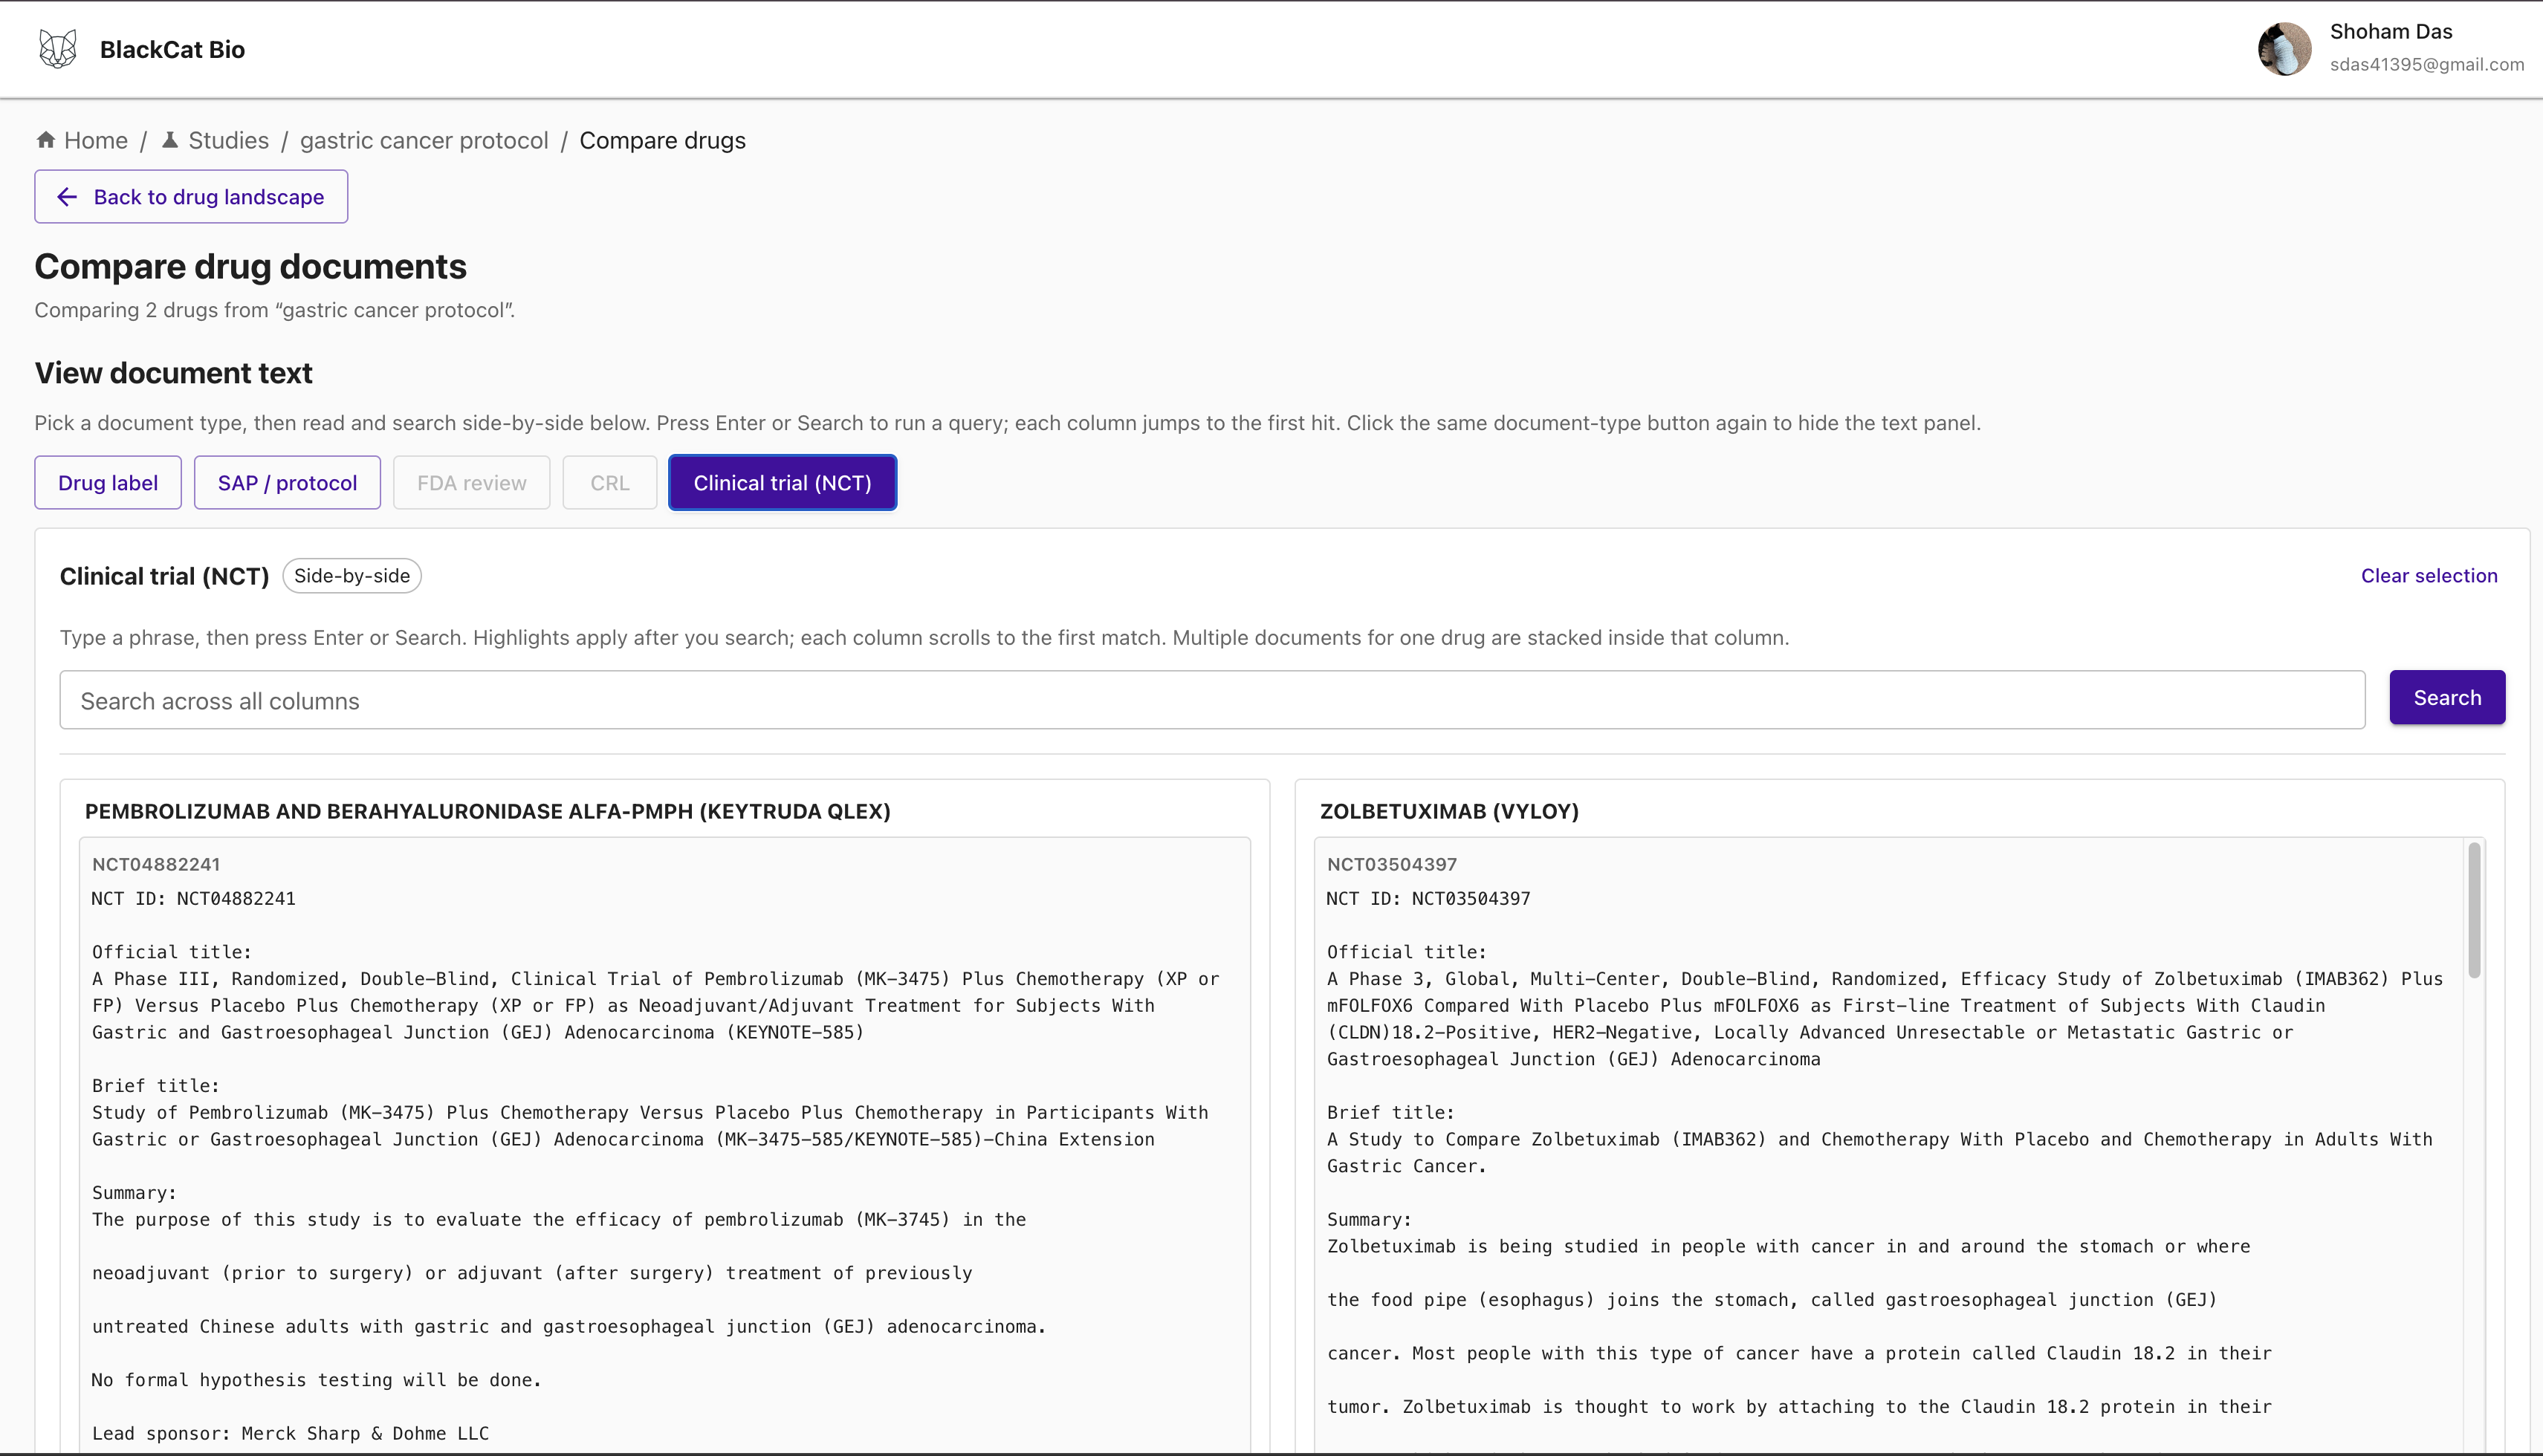Click the Home breadcrumb house icon
Screen dimensions: 2543x1456
45,140
